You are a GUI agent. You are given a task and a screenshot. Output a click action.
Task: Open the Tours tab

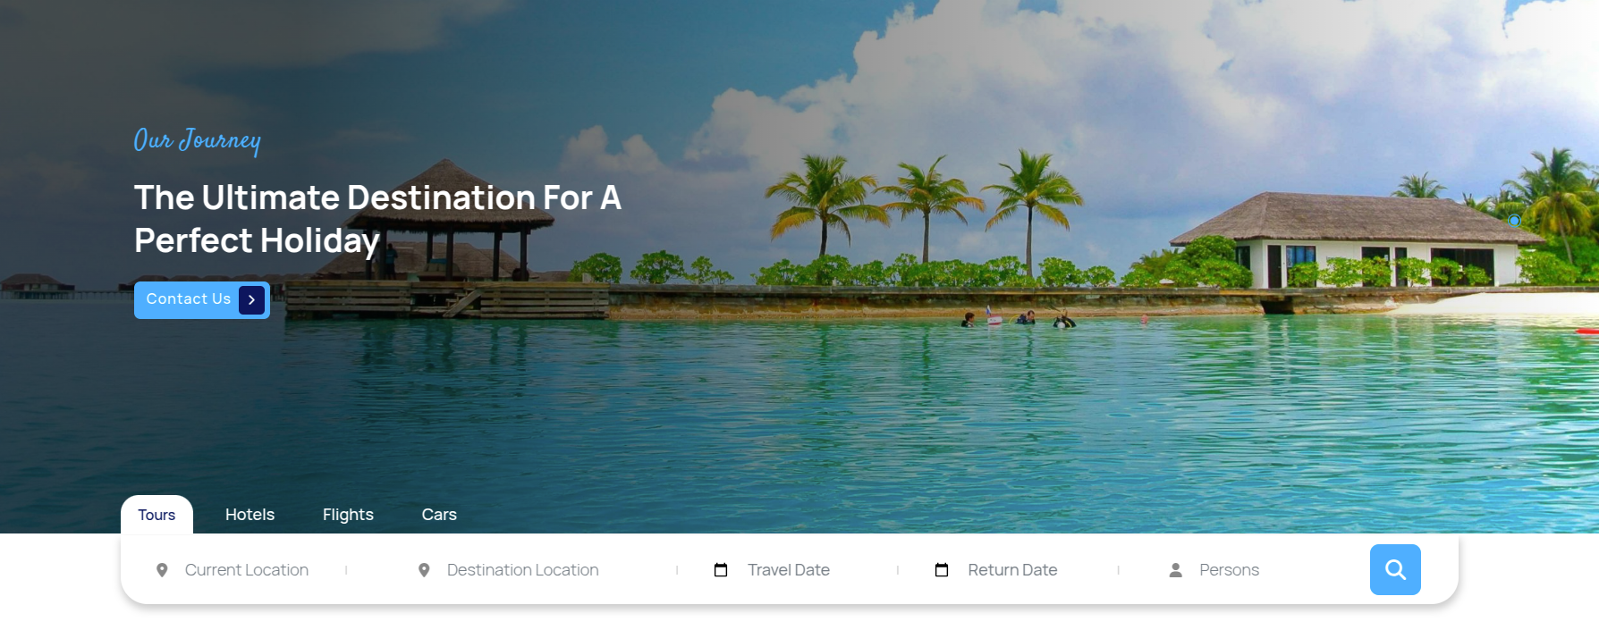tap(157, 515)
